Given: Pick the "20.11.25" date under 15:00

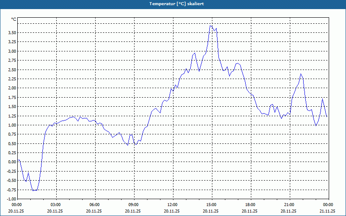Looking at the screenshot, I should tap(211, 211).
